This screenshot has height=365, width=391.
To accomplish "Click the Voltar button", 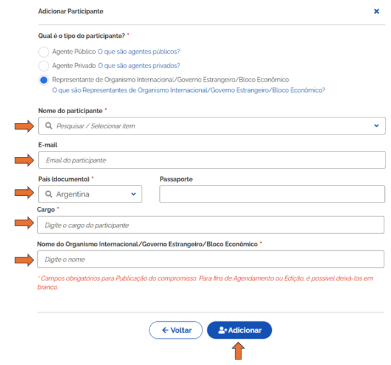I will click(176, 330).
